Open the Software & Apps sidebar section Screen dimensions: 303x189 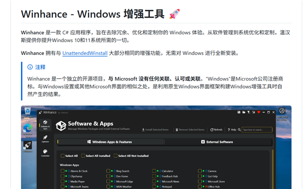tap(45, 125)
